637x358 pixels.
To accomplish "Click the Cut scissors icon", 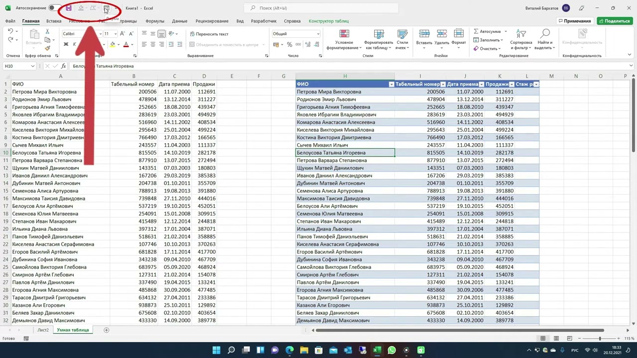I will pos(48,31).
